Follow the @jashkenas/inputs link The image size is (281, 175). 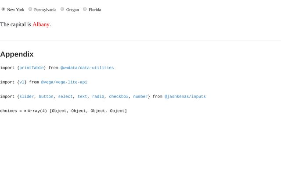click(185, 97)
